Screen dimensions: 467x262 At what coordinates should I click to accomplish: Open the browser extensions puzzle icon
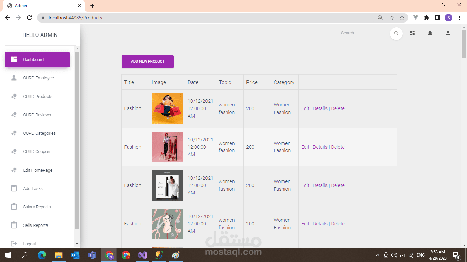(x=427, y=18)
